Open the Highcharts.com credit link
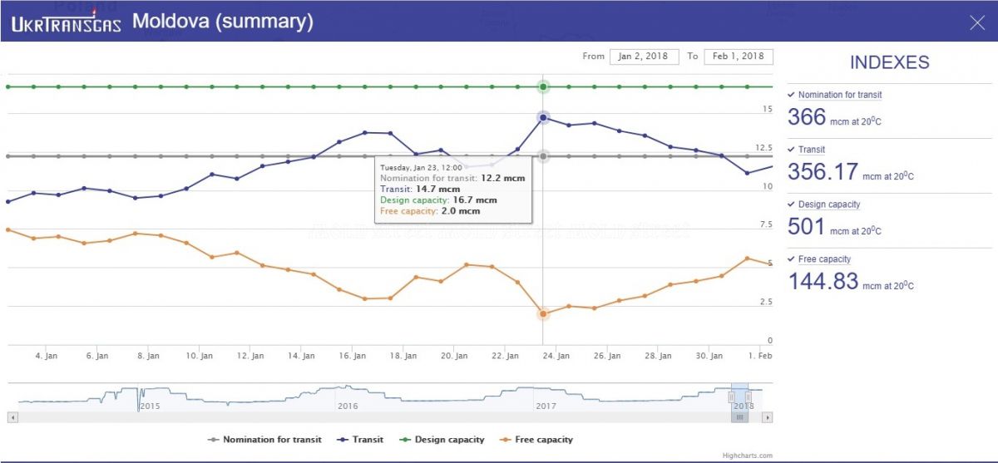 click(747, 456)
